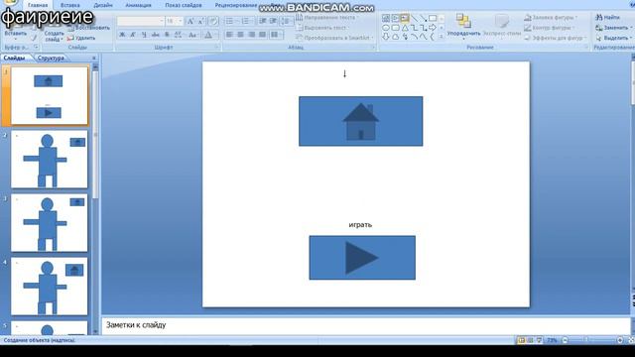Align text left in paragraph group
The image size is (635, 357).
click(x=229, y=36)
